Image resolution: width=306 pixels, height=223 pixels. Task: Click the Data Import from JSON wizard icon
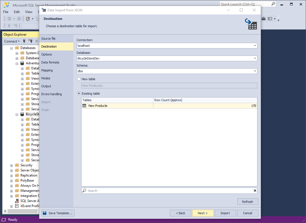pos(44,10)
